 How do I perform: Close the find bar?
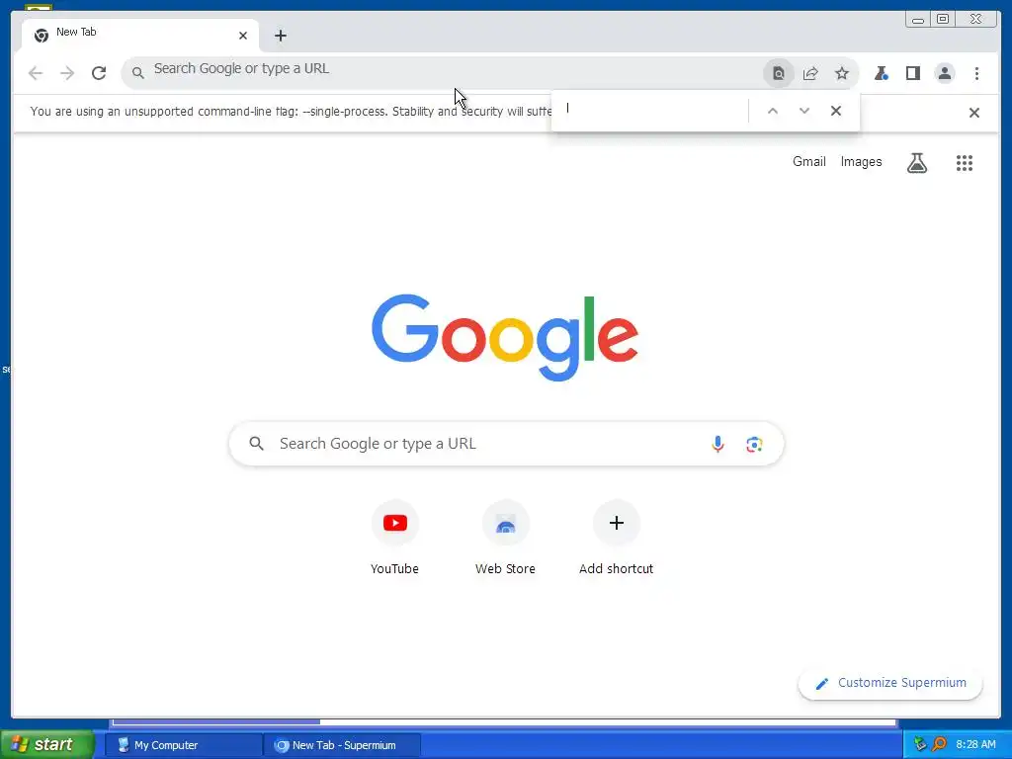point(836,111)
